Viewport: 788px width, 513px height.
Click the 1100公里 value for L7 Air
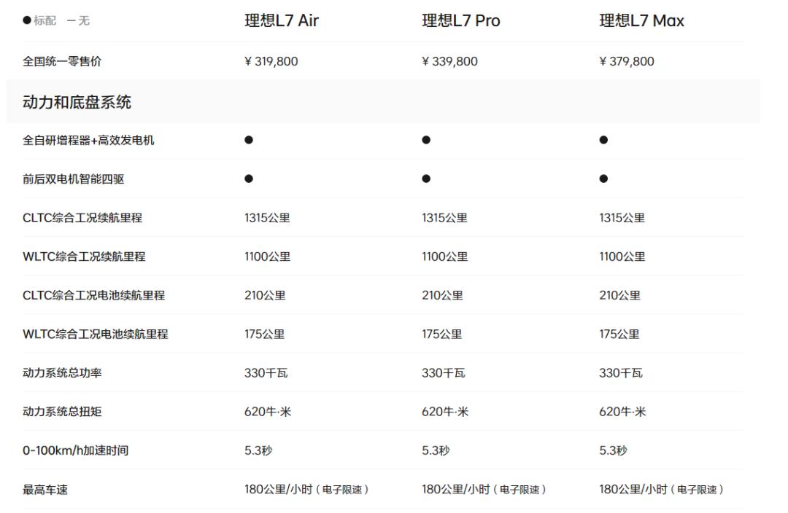(268, 256)
